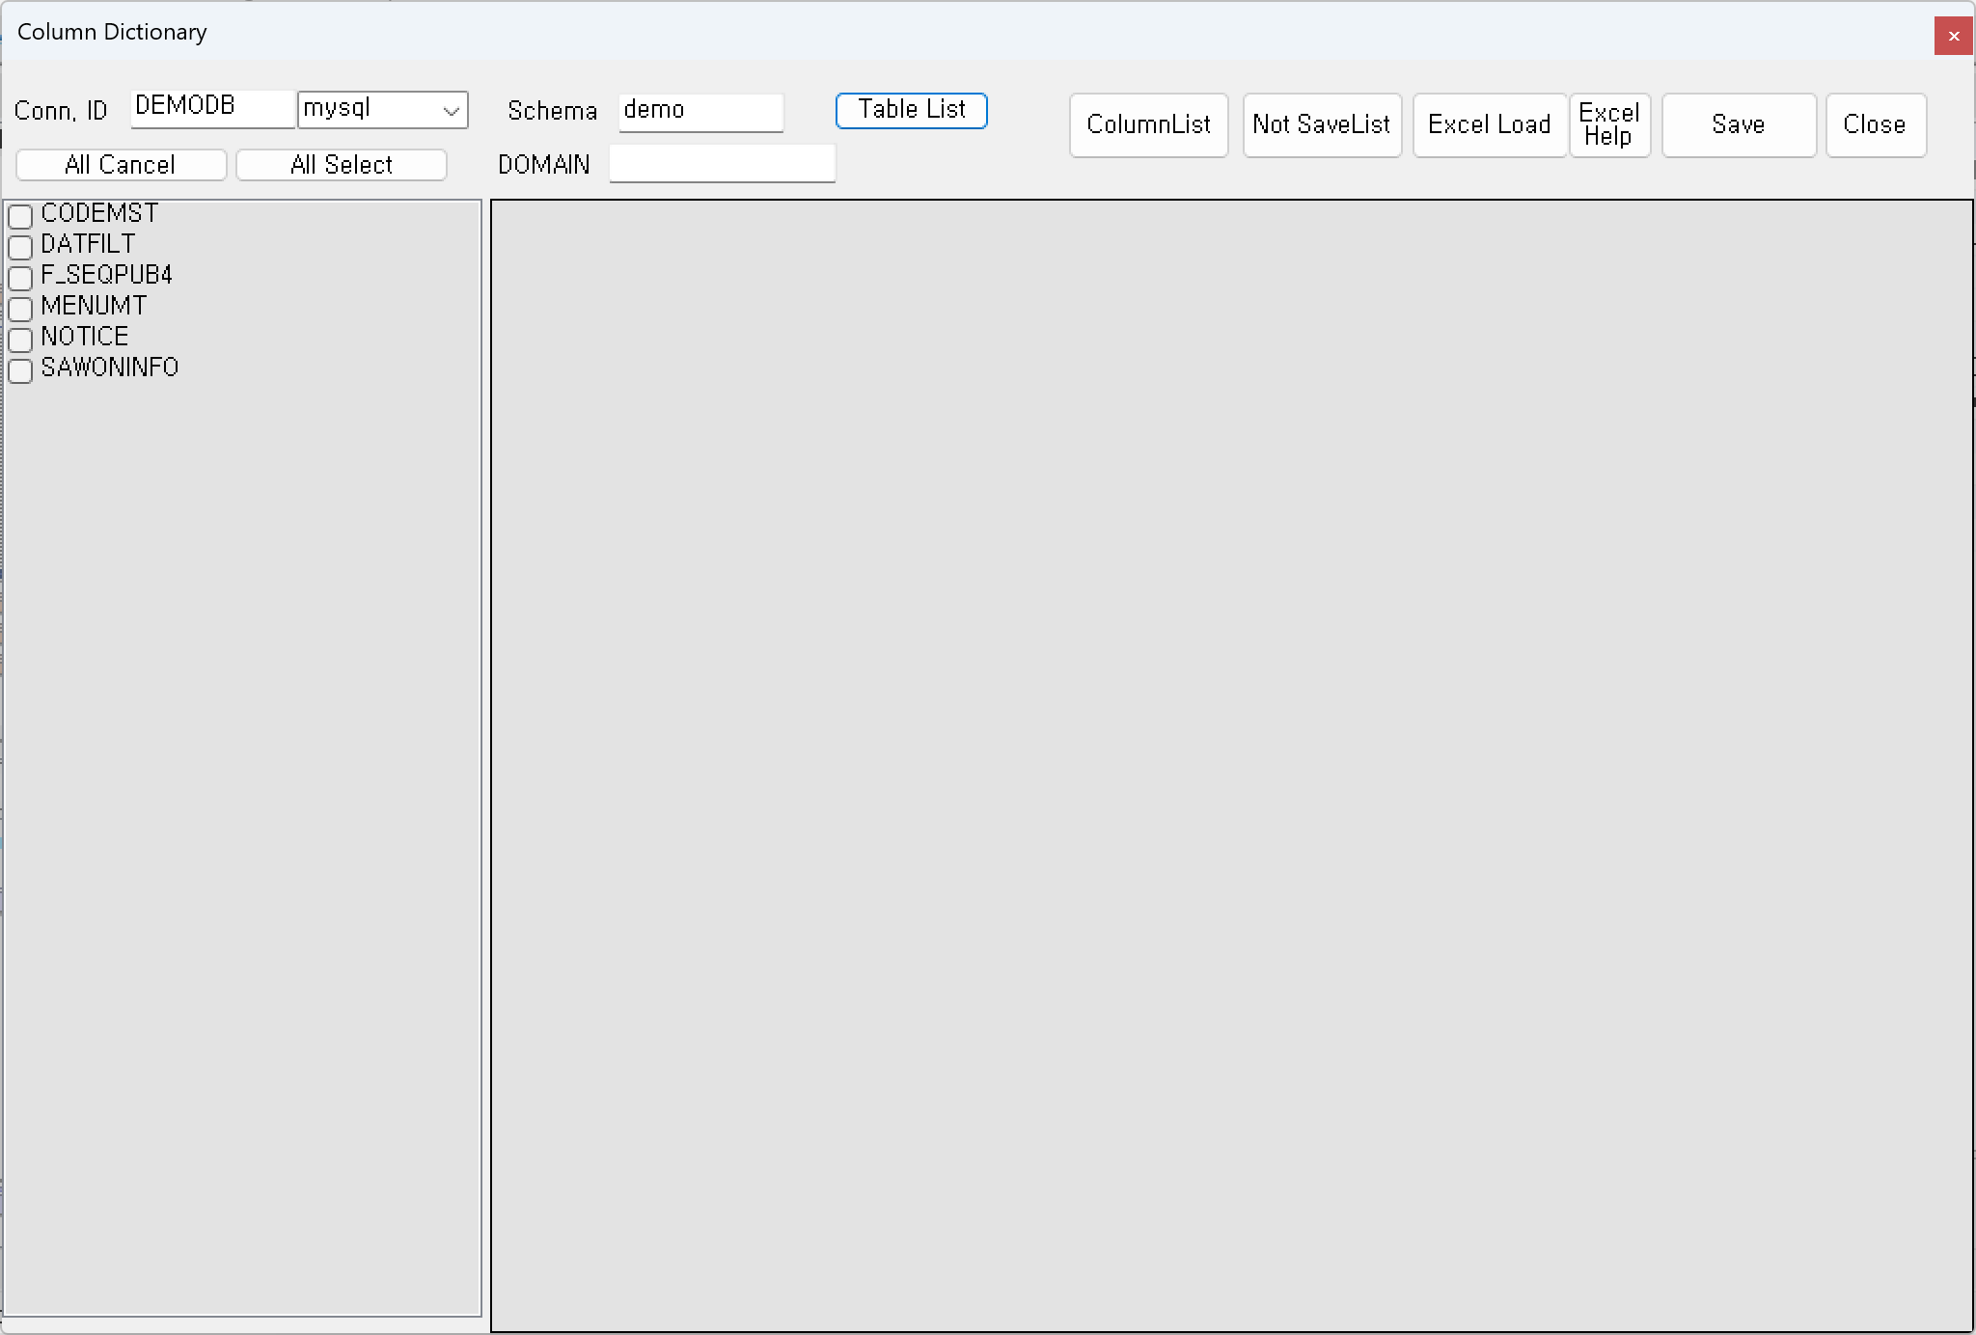Image resolution: width=1976 pixels, height=1335 pixels.
Task: Select the MENUMT checkbox
Action: coord(20,309)
